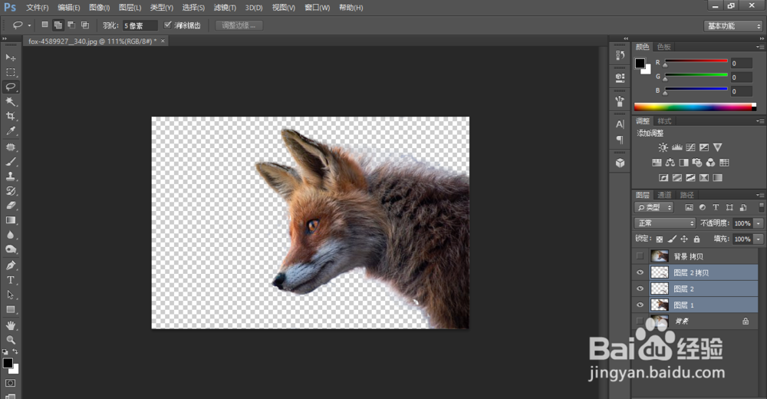This screenshot has width=767, height=399.
Task: Select the Zoom tool
Action: click(11, 339)
